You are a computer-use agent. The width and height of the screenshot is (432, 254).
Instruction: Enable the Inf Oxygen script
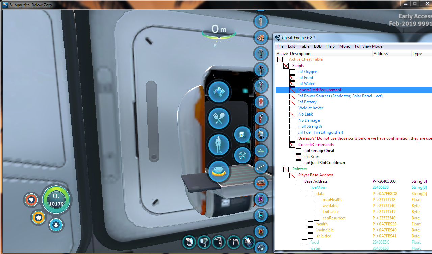point(292,72)
